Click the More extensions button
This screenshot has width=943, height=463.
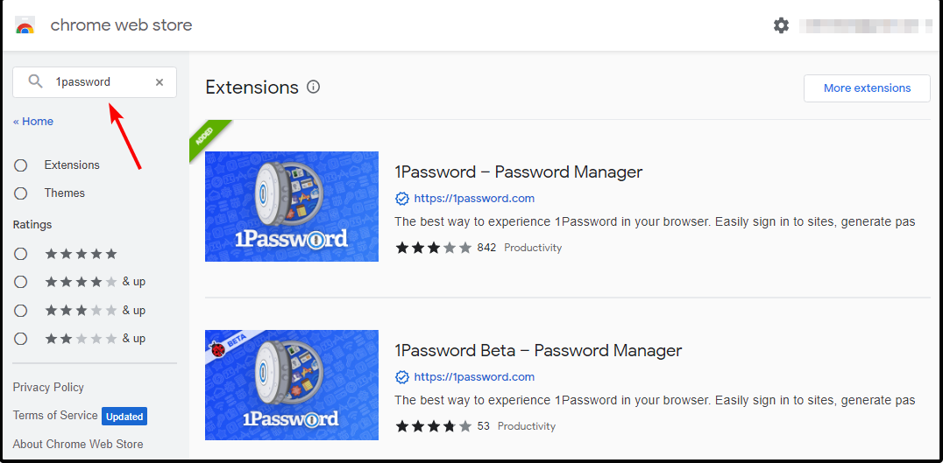867,88
